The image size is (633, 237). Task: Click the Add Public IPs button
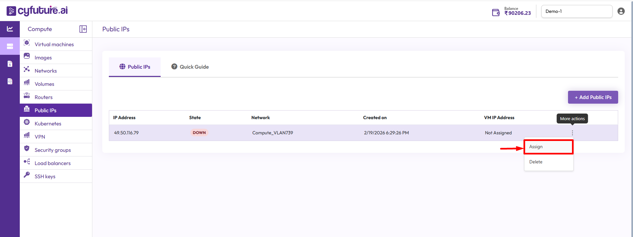tap(593, 97)
